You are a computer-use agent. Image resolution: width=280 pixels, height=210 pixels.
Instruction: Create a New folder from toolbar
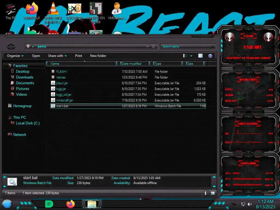(x=98, y=56)
